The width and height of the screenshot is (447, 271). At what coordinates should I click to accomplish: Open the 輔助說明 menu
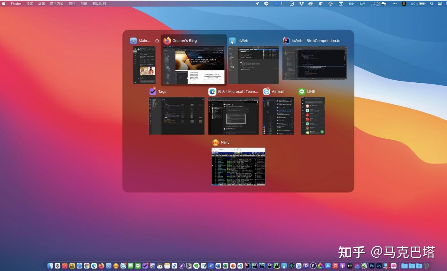click(99, 4)
